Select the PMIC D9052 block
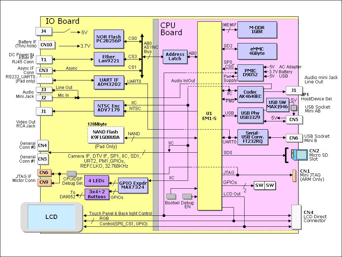 pyautogui.click(x=250, y=73)
